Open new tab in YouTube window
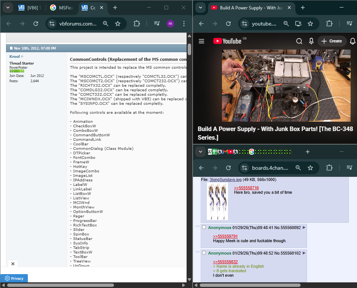 click(x=302, y=8)
